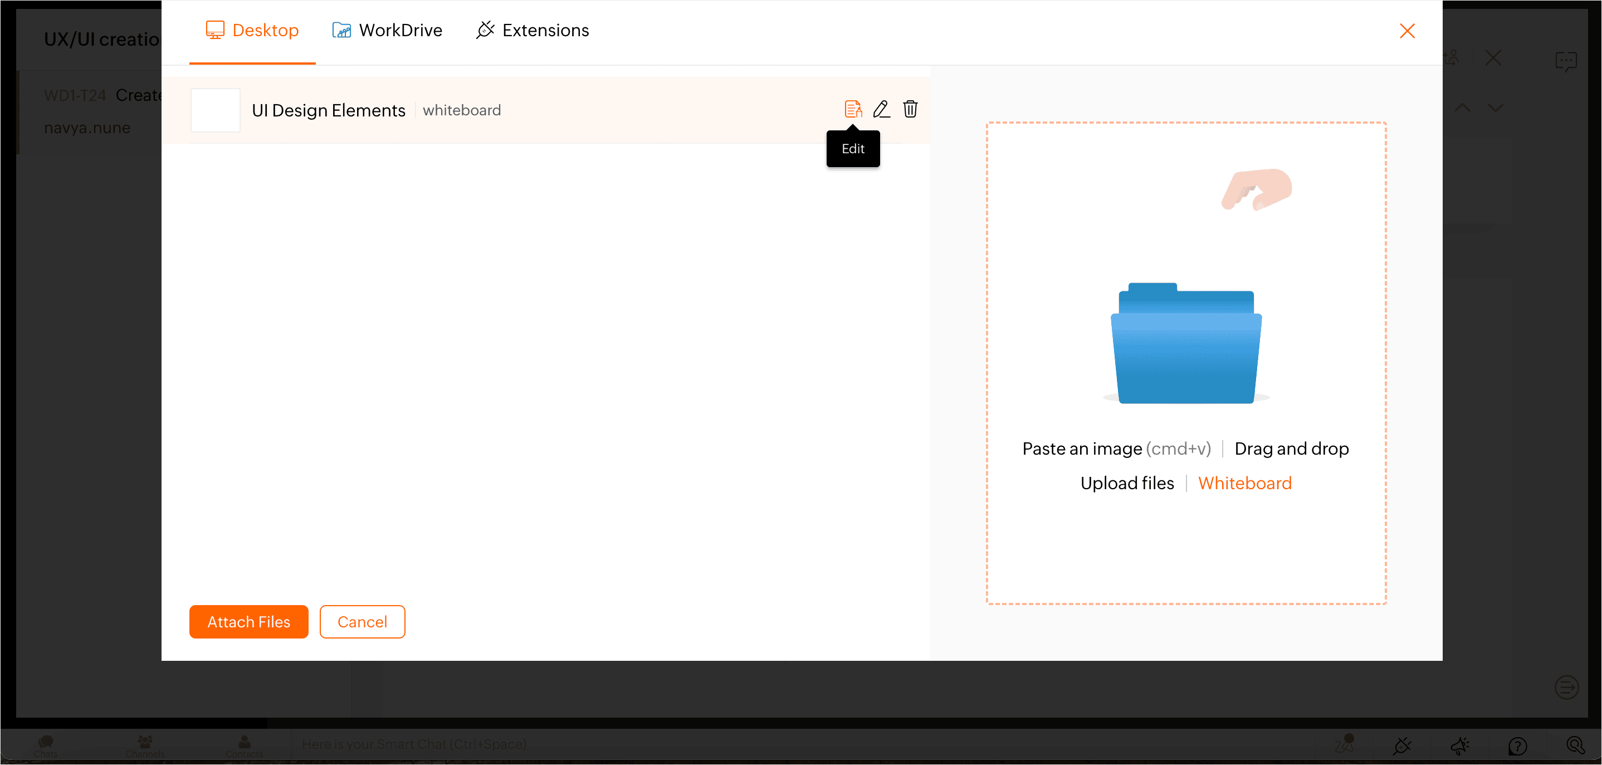Open the Channels section
The height and width of the screenshot is (765, 1602).
click(145, 745)
